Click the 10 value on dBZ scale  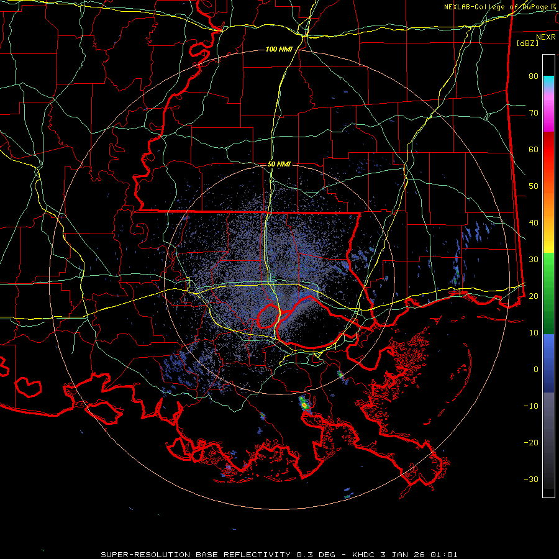[534, 333]
